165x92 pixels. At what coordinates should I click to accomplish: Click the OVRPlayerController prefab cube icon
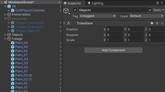[13, 10]
